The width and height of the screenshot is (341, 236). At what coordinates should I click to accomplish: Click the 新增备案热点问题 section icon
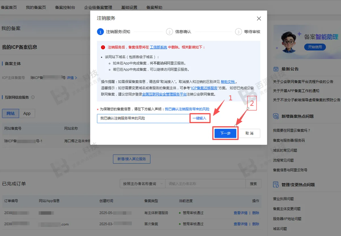(275, 116)
